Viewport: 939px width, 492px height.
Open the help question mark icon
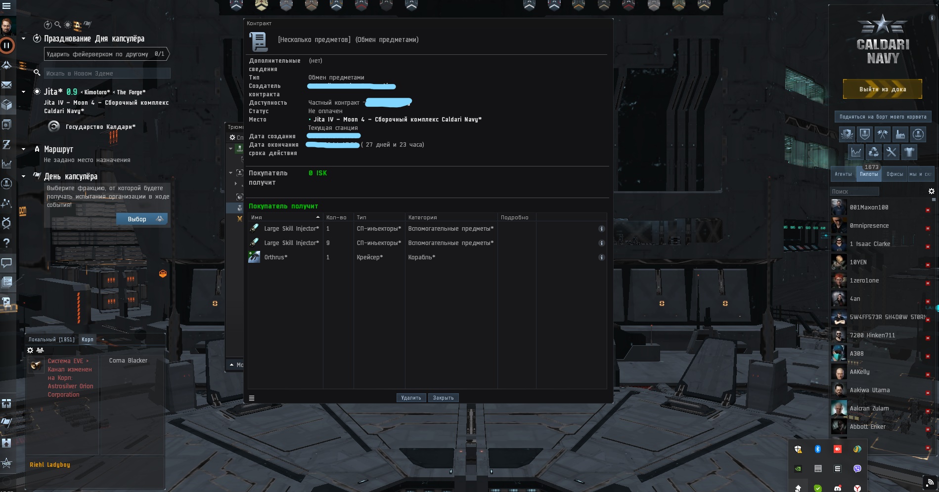pos(7,243)
